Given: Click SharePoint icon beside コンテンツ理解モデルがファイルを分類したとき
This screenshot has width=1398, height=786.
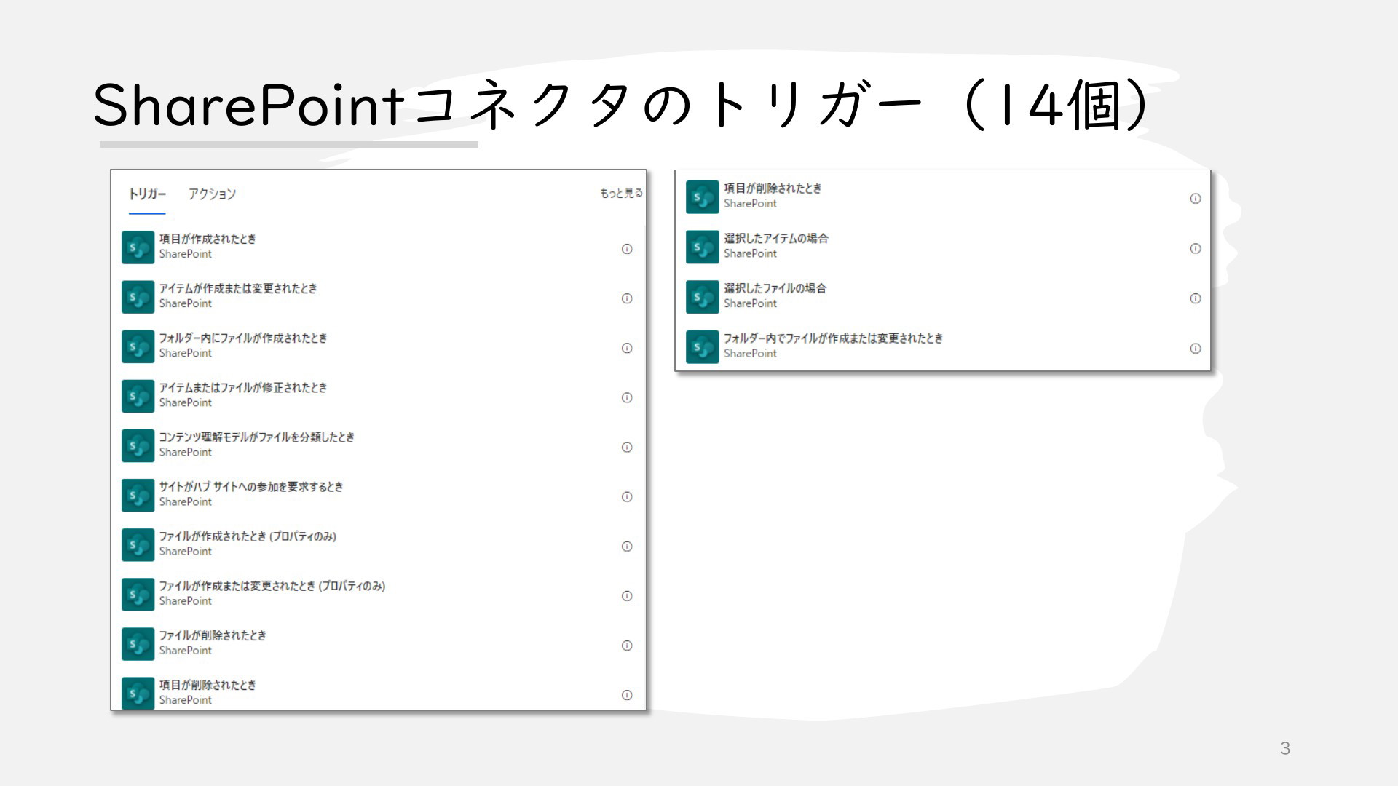Looking at the screenshot, I should point(138,445).
